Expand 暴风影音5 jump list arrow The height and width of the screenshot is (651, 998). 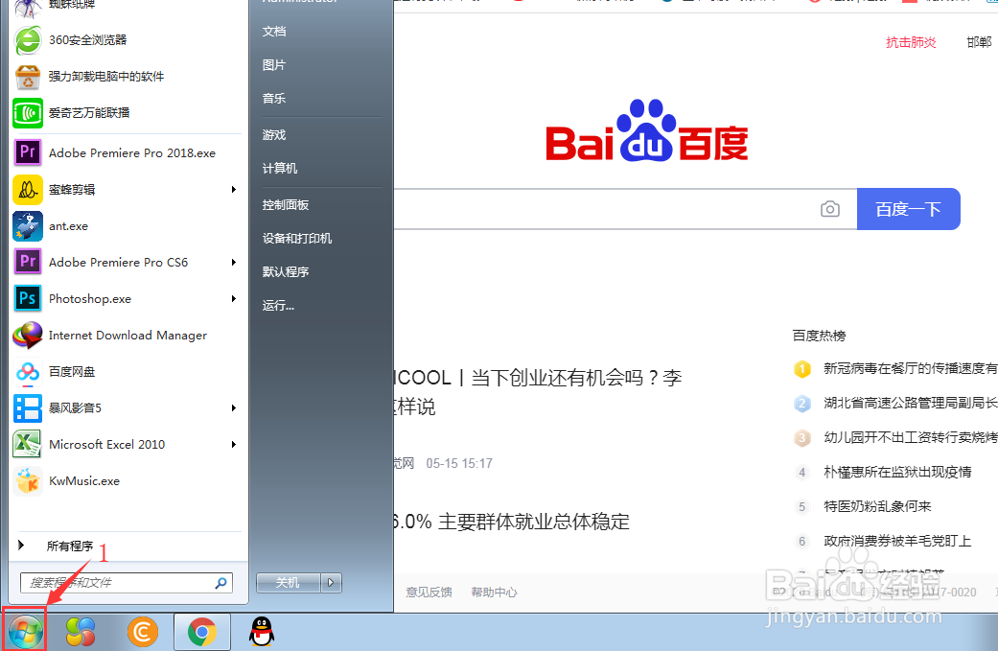pyautogui.click(x=234, y=407)
